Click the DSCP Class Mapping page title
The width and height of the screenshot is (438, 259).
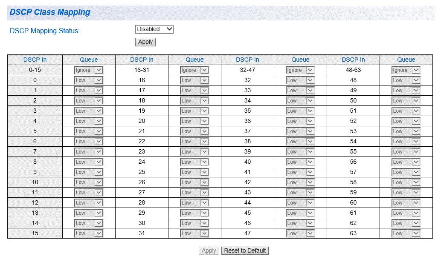(50, 12)
